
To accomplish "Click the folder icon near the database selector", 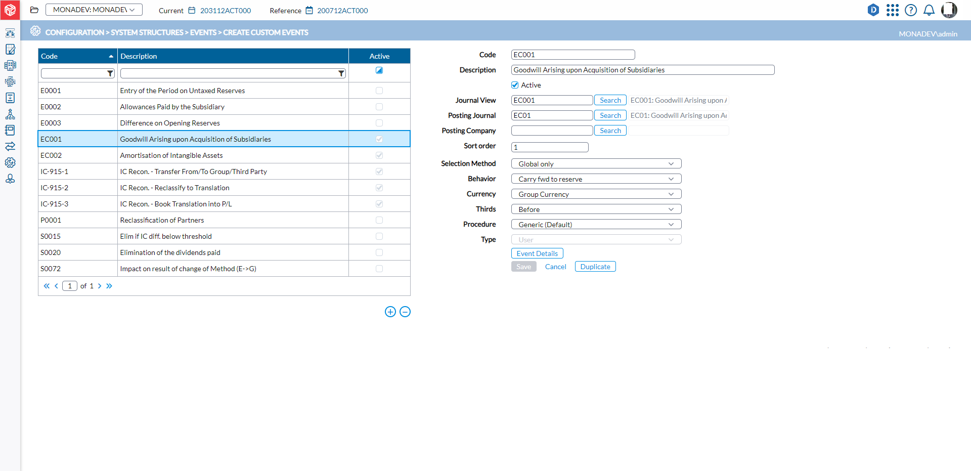I will tap(34, 10).
